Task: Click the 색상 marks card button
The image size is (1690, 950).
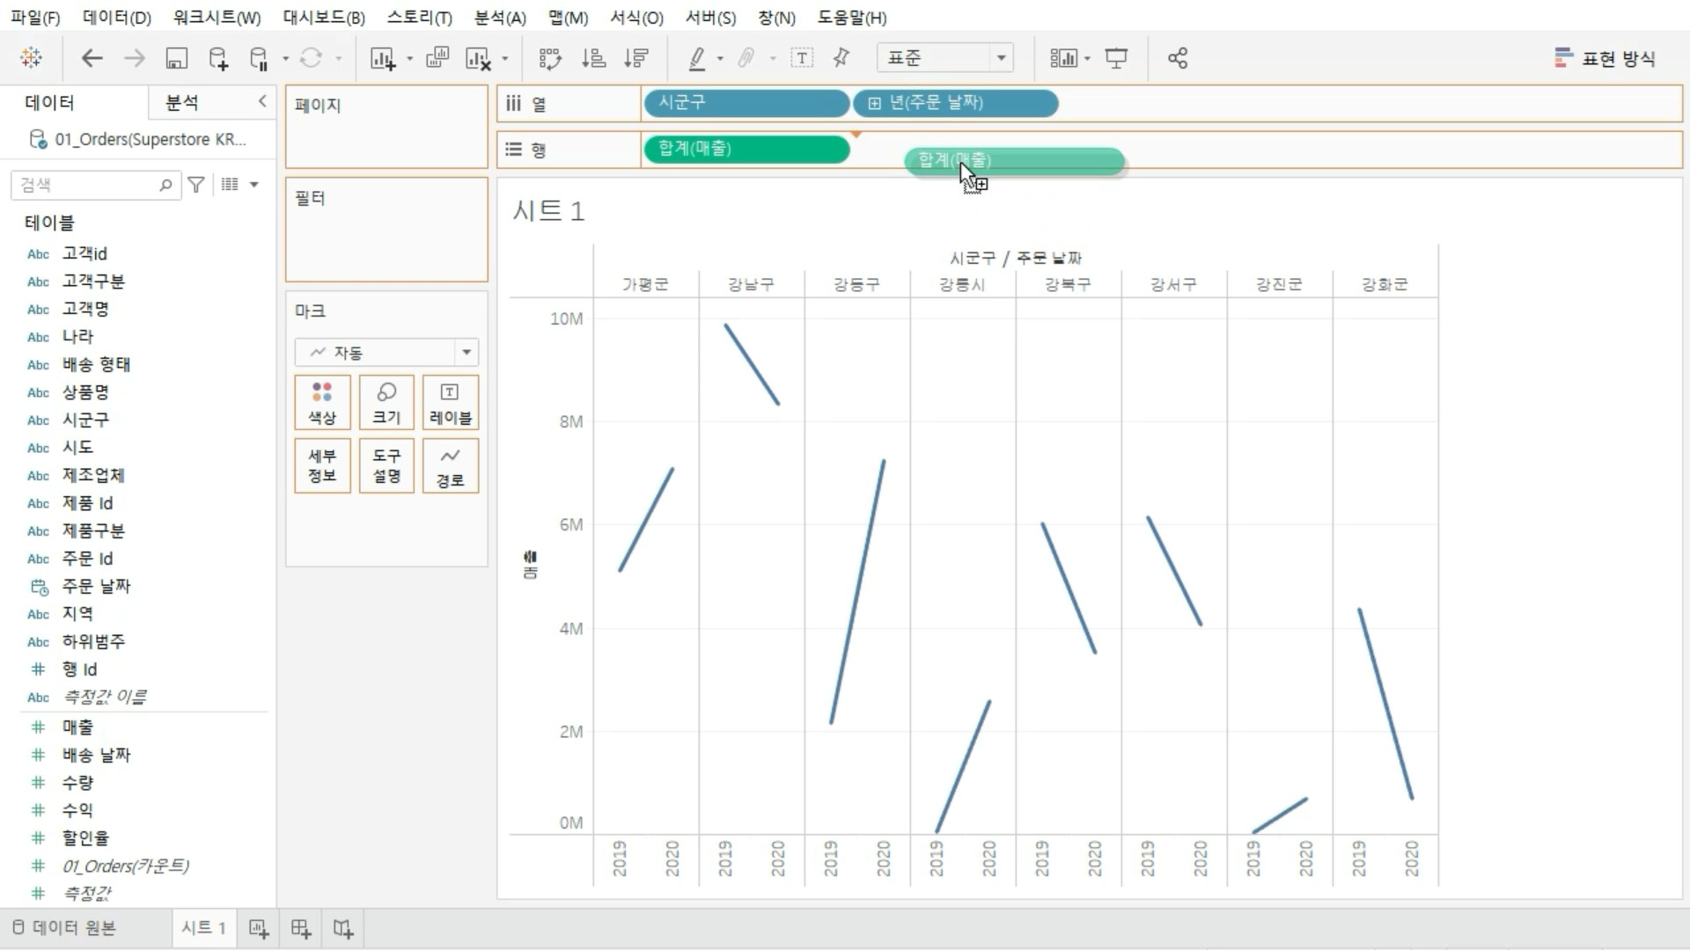Action: click(322, 402)
